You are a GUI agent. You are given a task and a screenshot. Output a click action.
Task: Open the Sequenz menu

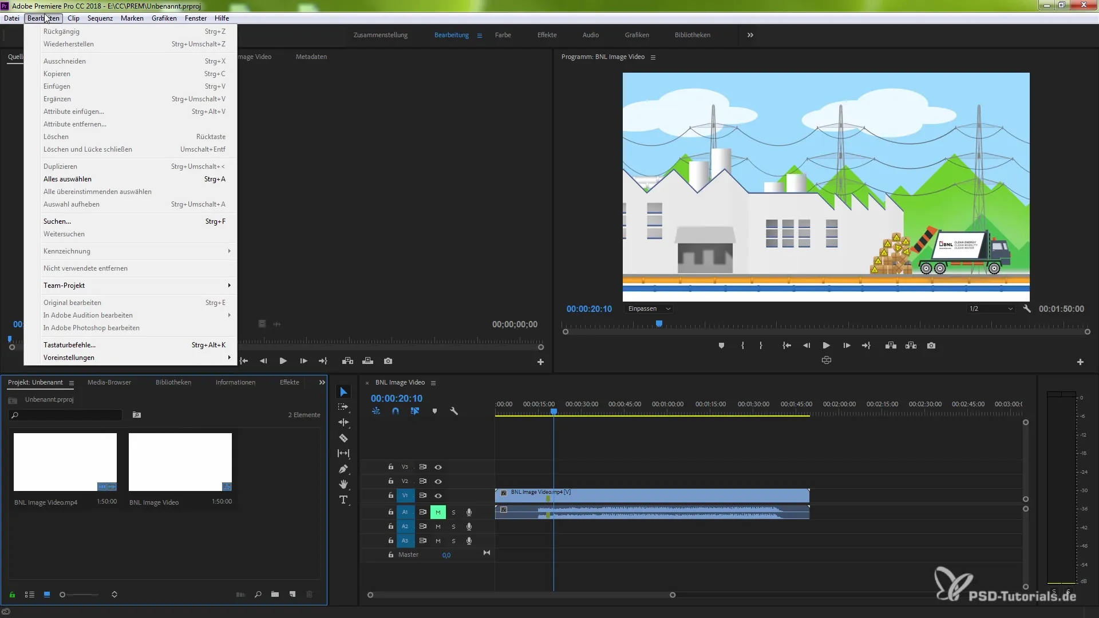(100, 18)
